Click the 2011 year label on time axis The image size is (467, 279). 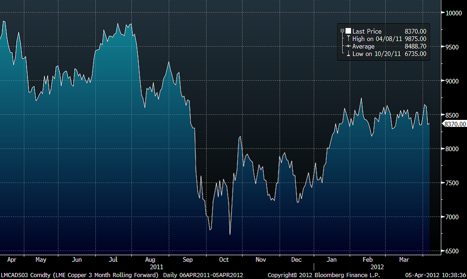156,267
